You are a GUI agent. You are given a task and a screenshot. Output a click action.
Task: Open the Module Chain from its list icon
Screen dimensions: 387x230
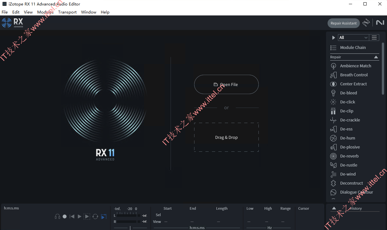click(x=333, y=48)
